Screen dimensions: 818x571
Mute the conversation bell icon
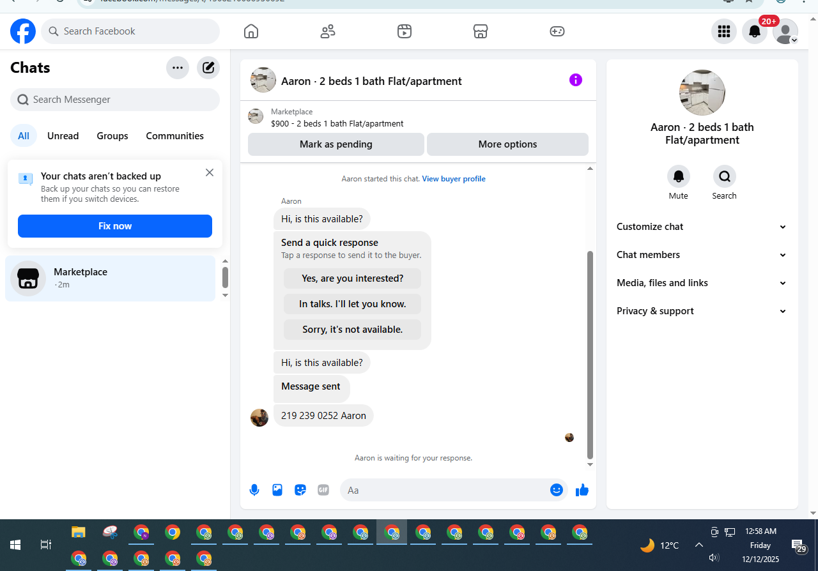tap(679, 176)
